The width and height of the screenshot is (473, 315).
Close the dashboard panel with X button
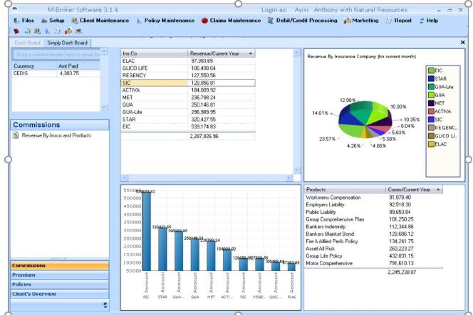click(462, 42)
